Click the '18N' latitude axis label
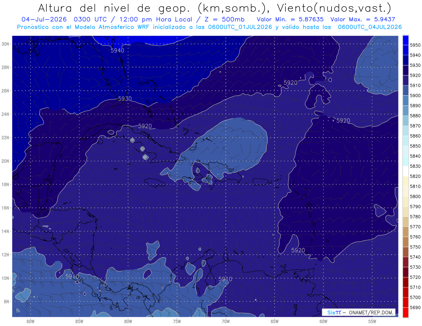 point(5,185)
